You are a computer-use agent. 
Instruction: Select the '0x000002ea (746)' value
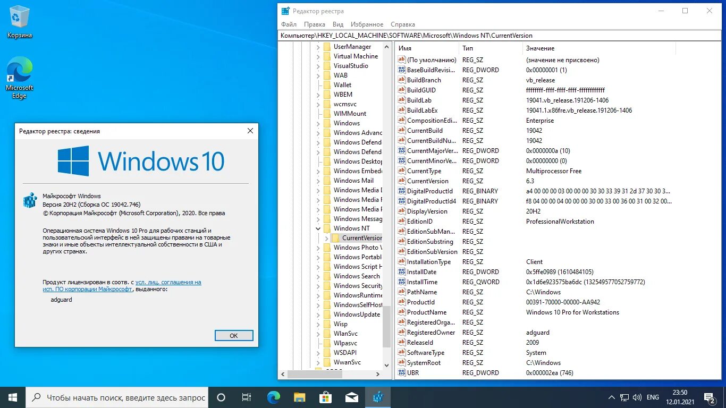point(550,373)
